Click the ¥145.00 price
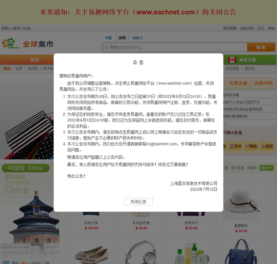277x264 pixels. click(x=91, y=228)
